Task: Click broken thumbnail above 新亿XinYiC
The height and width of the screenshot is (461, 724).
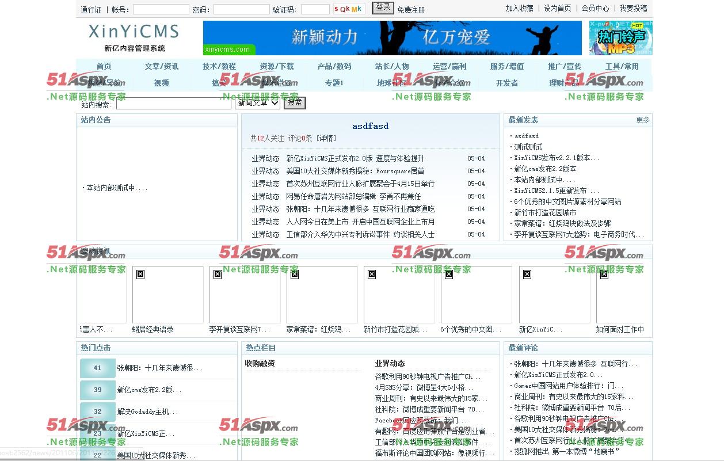Action: (x=555, y=295)
